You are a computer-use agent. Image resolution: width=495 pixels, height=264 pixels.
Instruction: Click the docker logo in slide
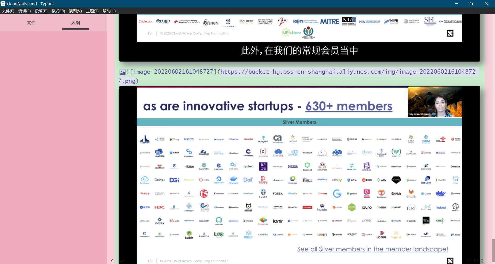pyautogui.click(x=233, y=180)
